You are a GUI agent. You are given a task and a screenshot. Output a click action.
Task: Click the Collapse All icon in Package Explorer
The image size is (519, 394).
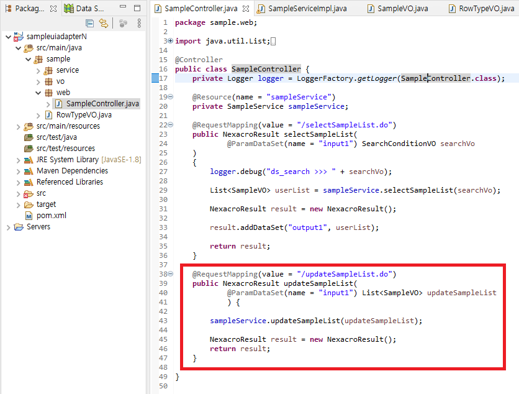coord(89,23)
